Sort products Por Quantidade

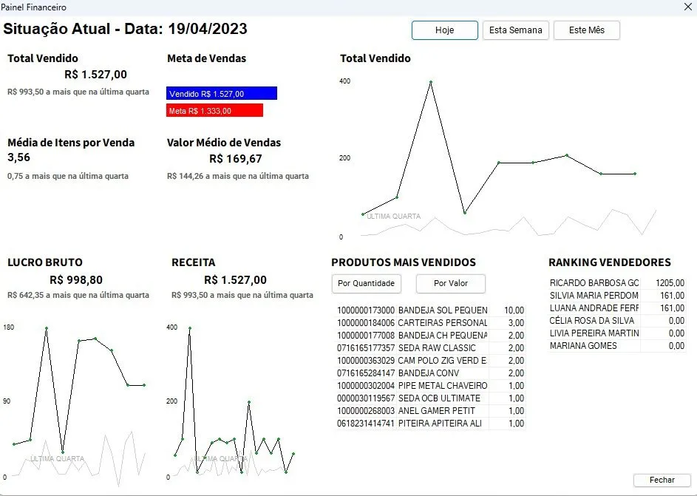366,283
